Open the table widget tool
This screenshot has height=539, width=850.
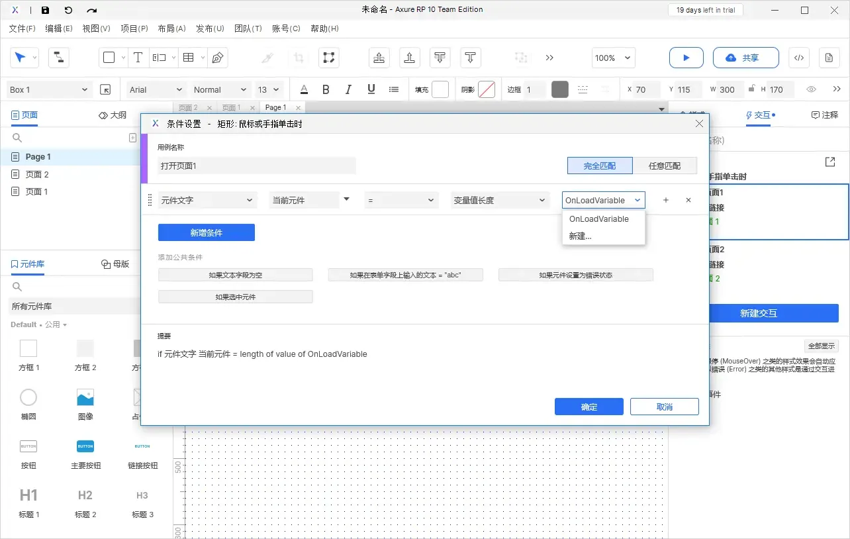pos(187,58)
